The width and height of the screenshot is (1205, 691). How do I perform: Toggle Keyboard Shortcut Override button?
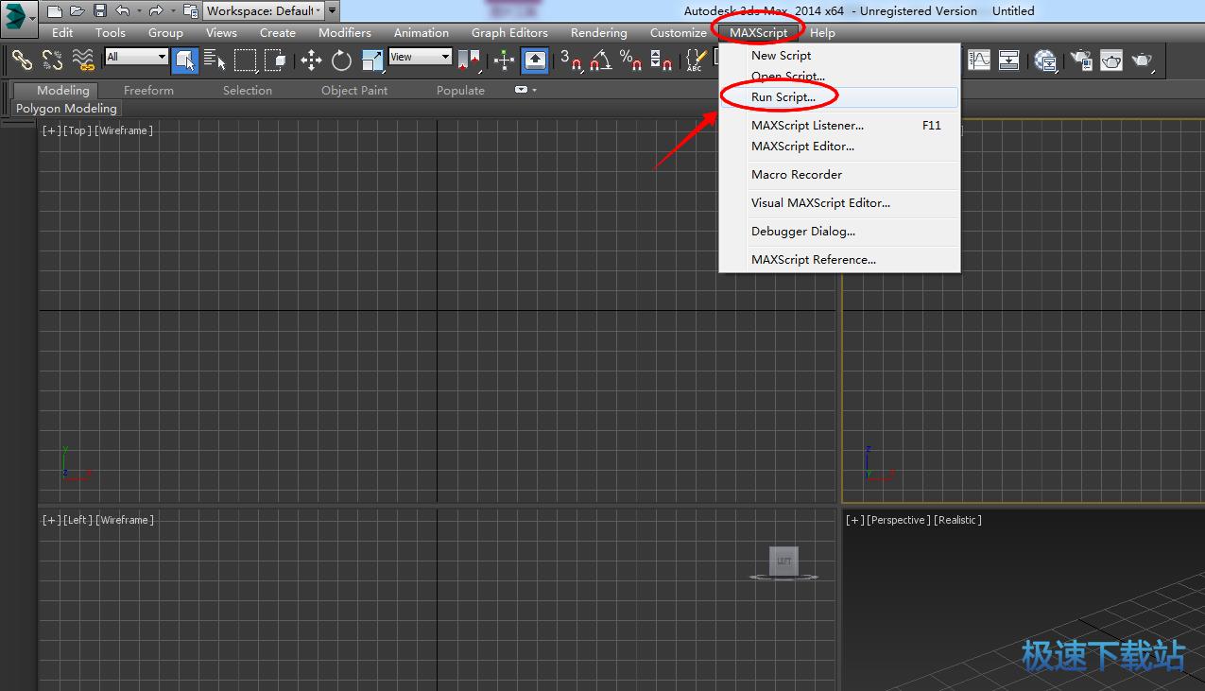[535, 60]
